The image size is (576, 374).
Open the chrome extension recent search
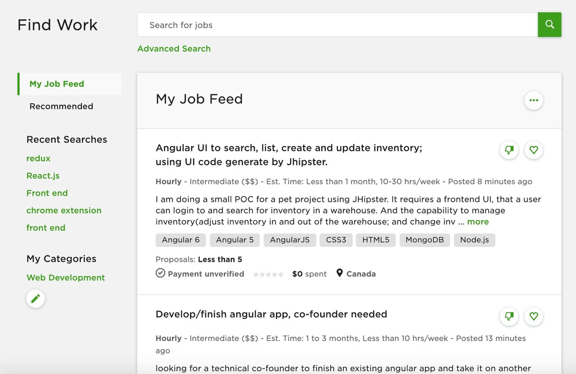pos(64,210)
